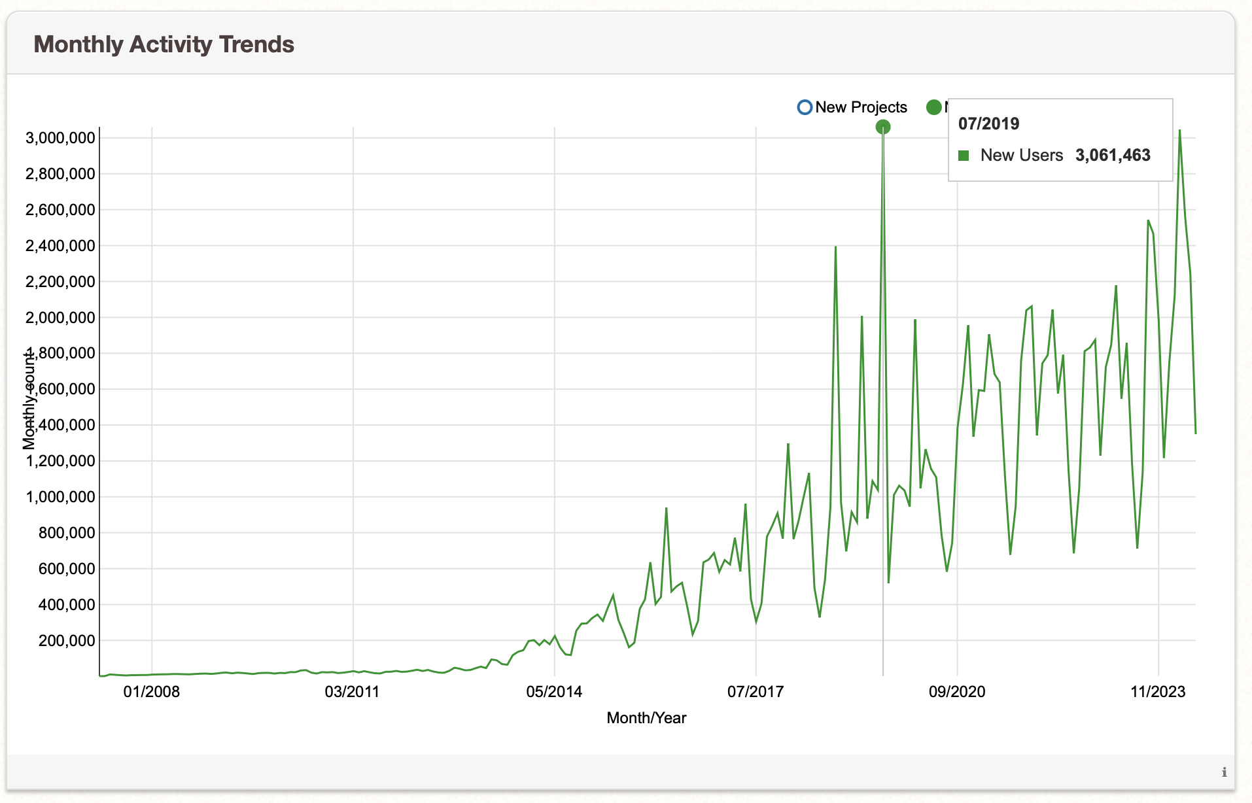Click the 200,000 y-axis label
Screen dimensions: 1252x803
coord(67,641)
